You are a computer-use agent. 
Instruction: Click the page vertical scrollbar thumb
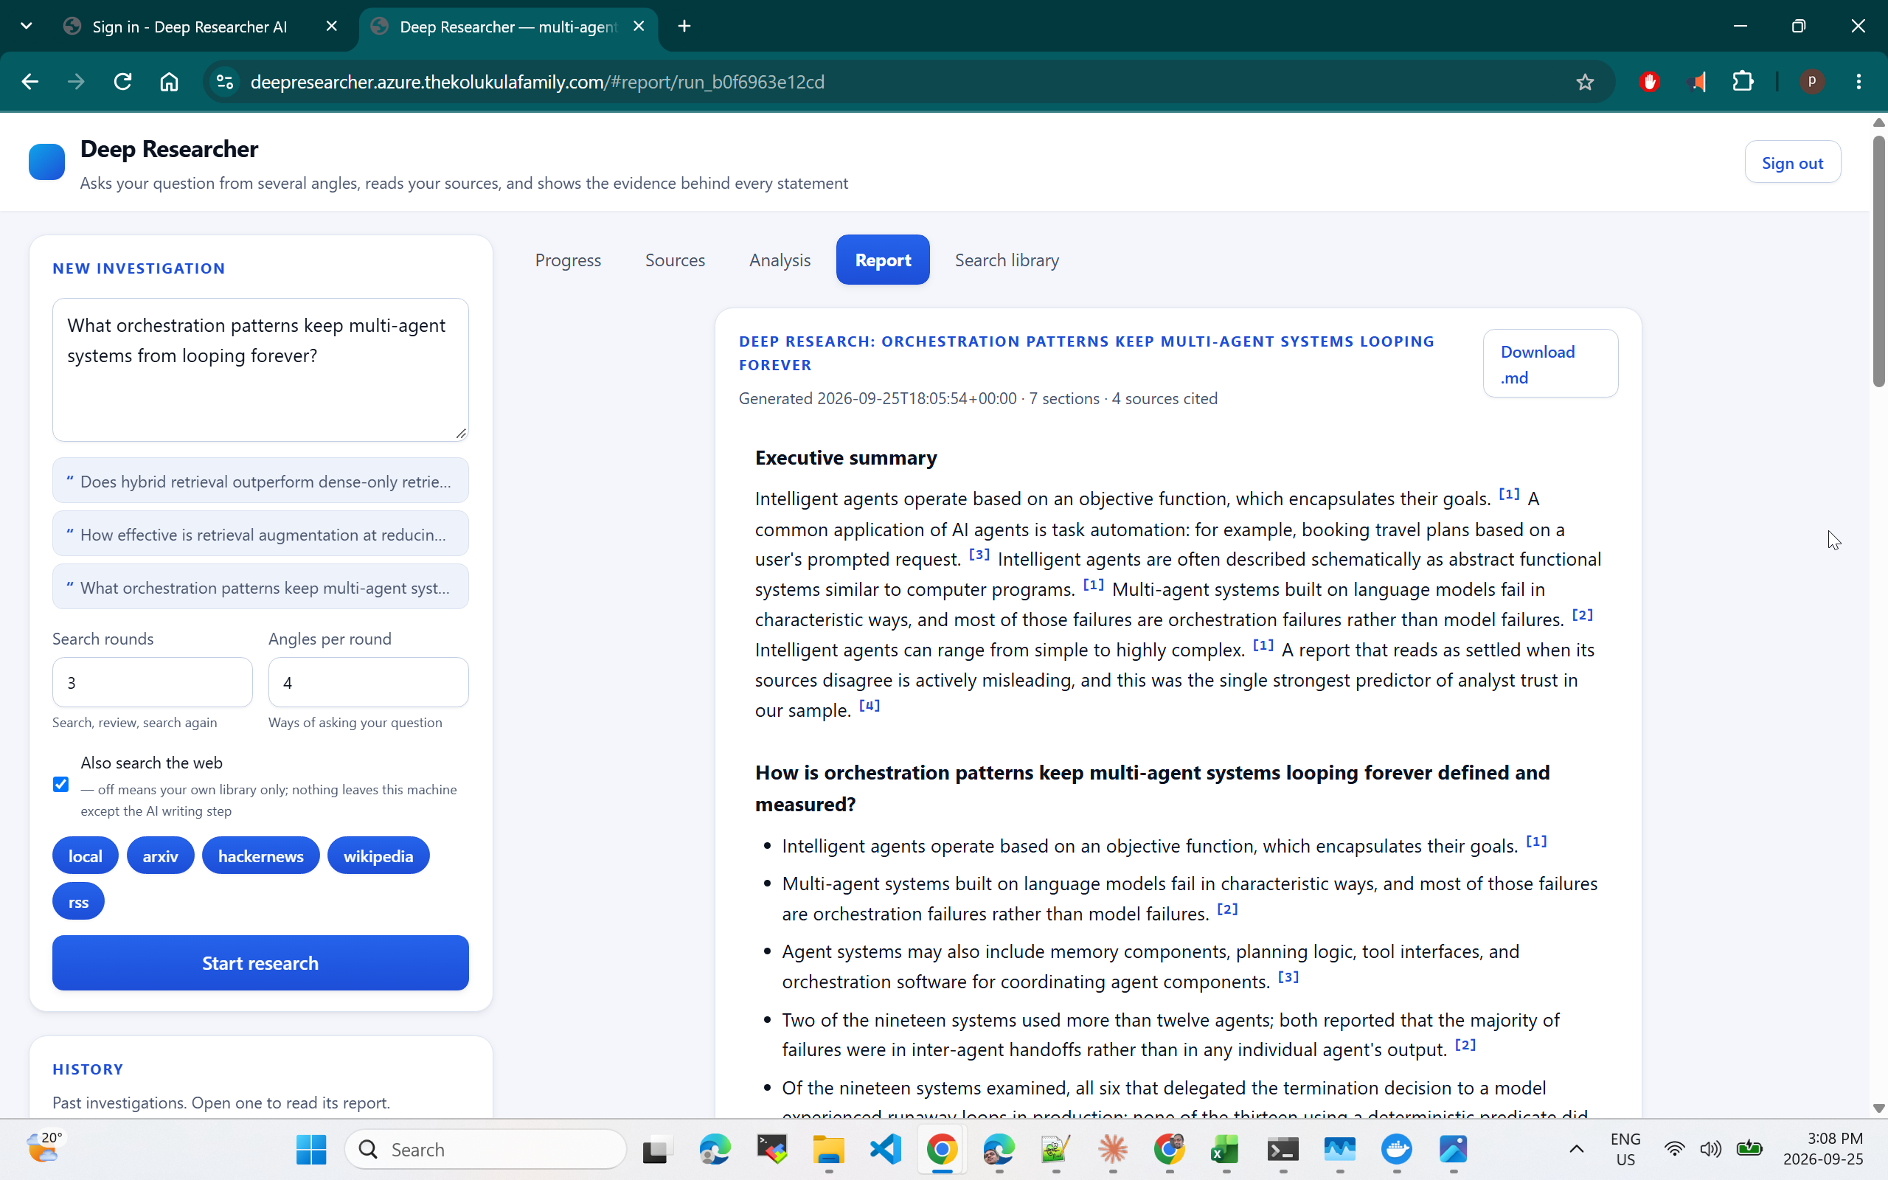point(1878,261)
